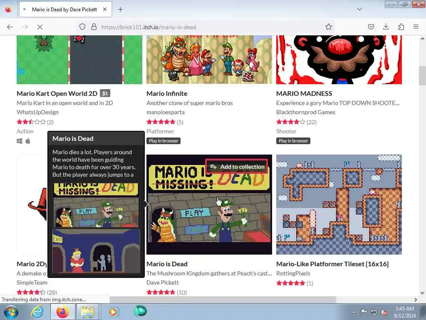Screen dimensions: 426x320
Task: Click the Platformer genre label
Action: tap(160, 131)
